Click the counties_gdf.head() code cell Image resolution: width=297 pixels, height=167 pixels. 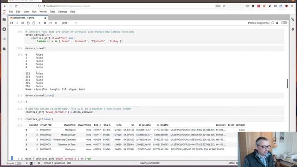tap(154, 119)
